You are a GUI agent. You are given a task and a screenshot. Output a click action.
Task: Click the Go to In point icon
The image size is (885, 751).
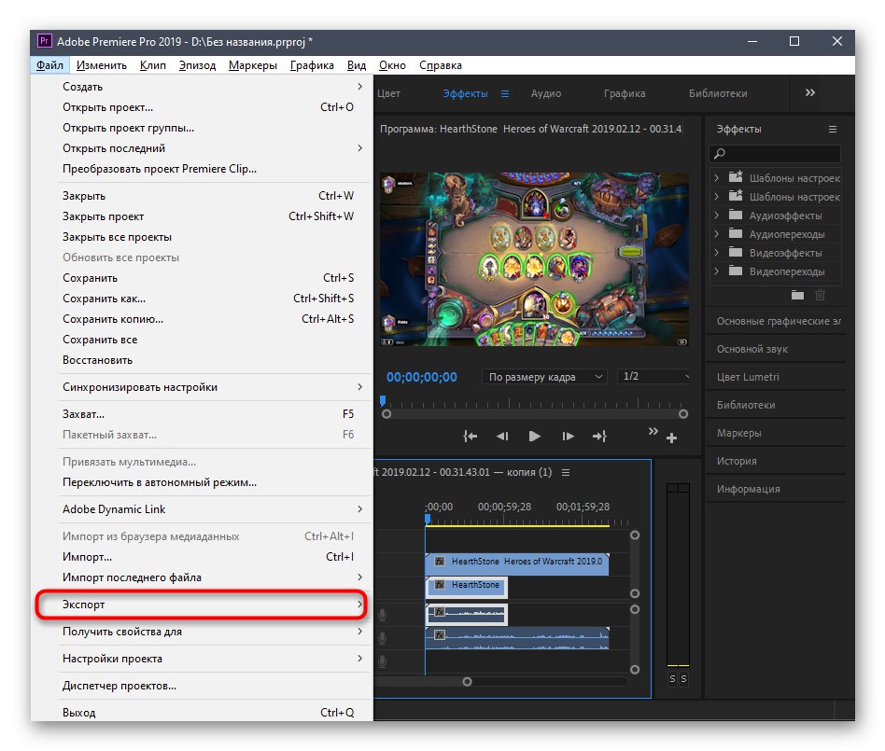click(x=471, y=436)
